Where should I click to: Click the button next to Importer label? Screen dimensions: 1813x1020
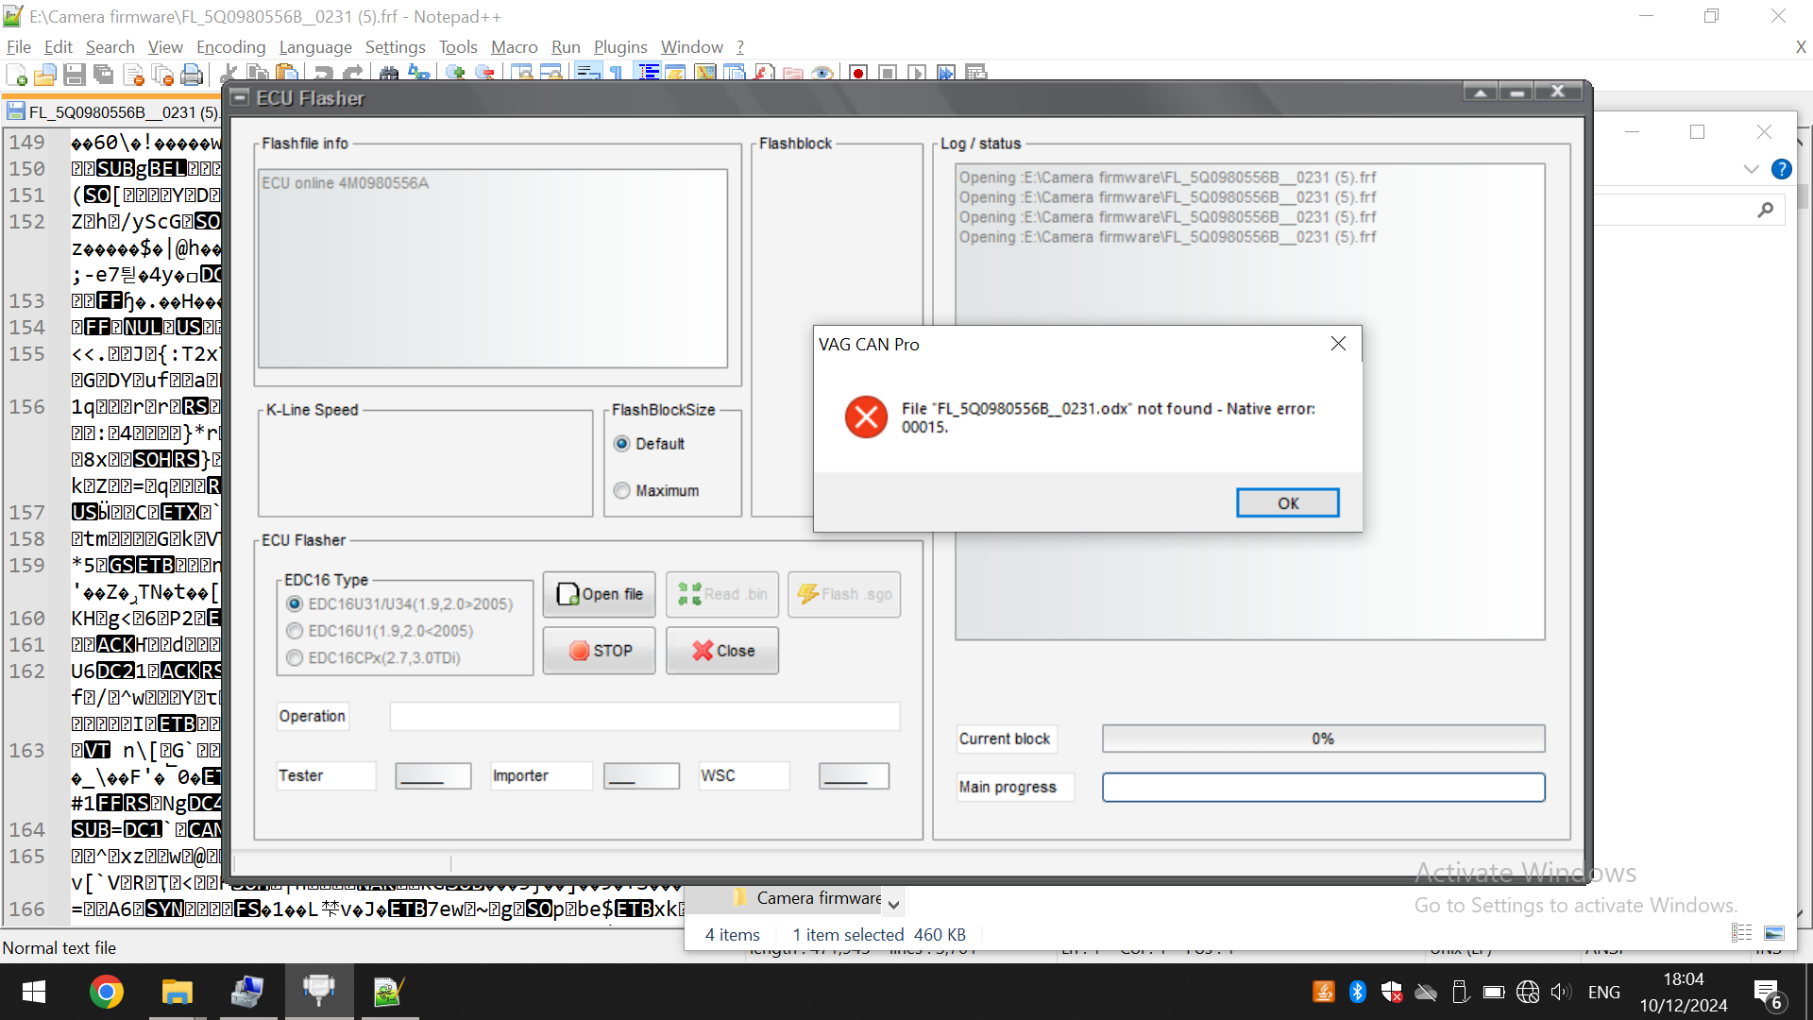coord(641,776)
